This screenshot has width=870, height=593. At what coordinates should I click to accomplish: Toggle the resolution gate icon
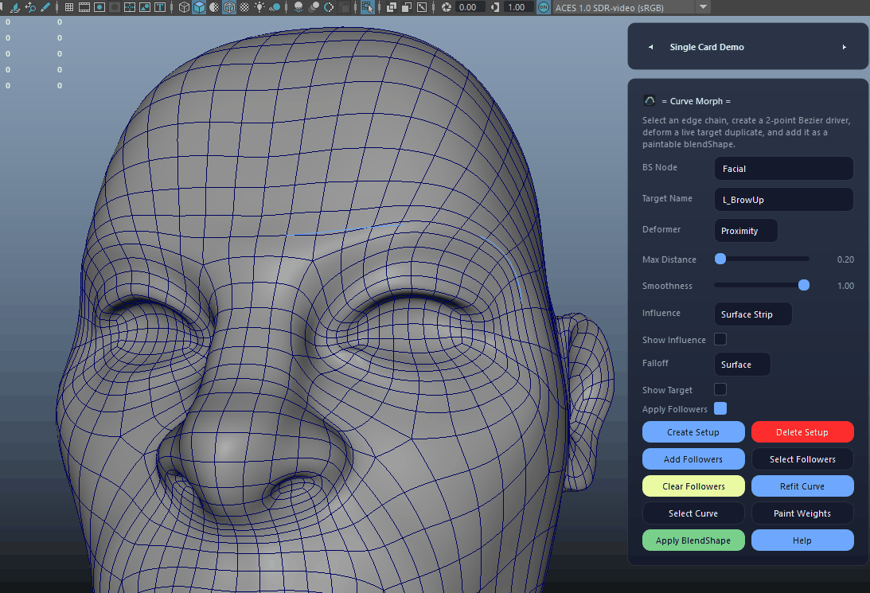pos(99,7)
